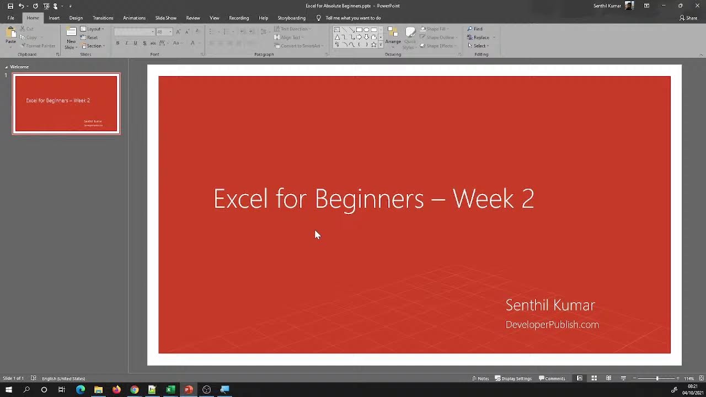Viewport: 706px width, 397px height.
Task: Open the Arrange options in Drawing group
Action: [393, 41]
